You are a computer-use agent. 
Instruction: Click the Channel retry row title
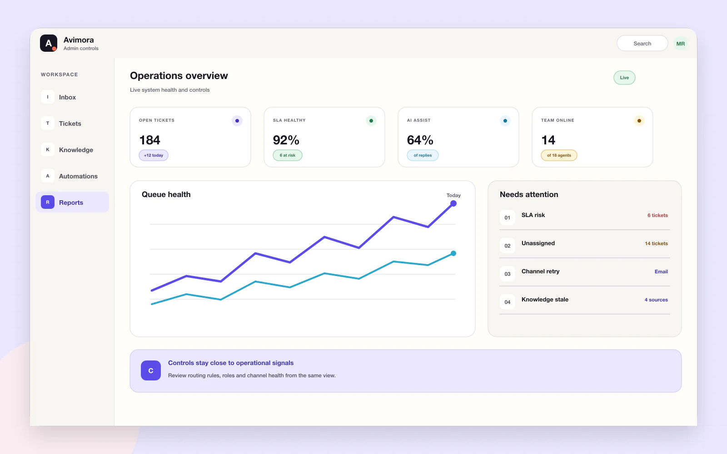point(540,271)
